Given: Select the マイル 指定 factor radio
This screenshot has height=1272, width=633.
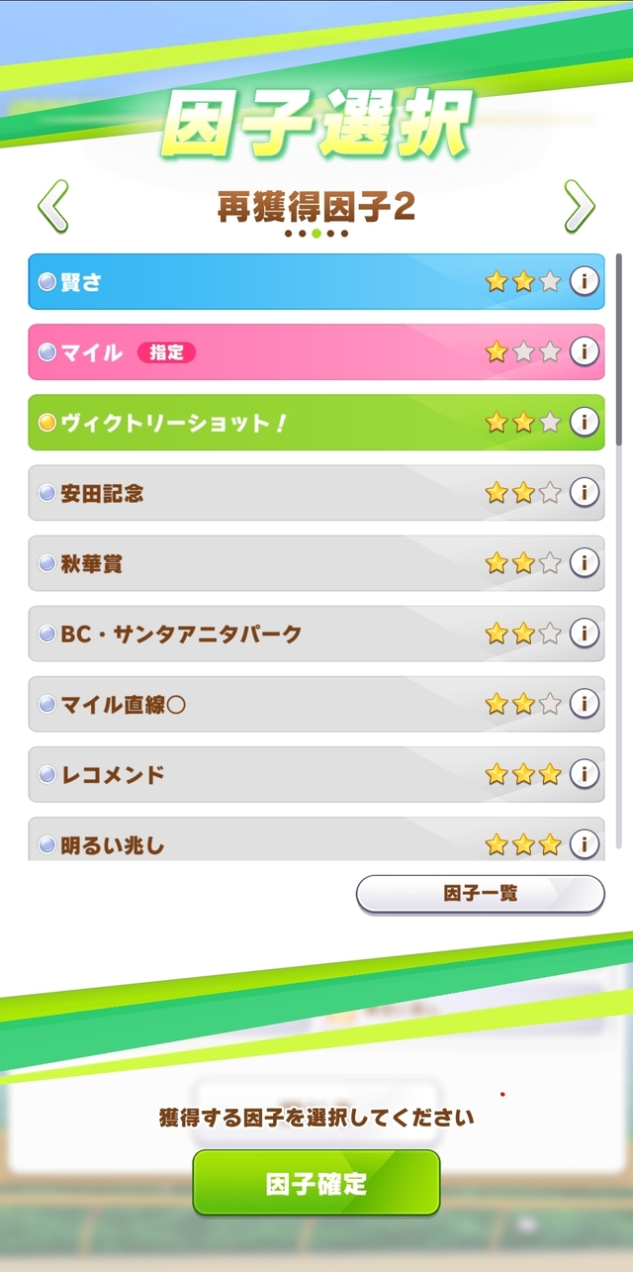Looking at the screenshot, I should [46, 352].
